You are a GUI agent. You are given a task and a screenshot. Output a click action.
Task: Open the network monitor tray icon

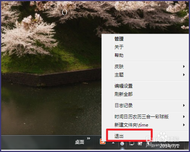tap(132, 143)
